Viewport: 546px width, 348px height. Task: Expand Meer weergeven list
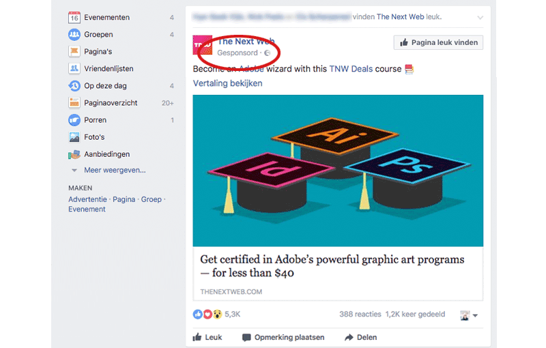[115, 170]
